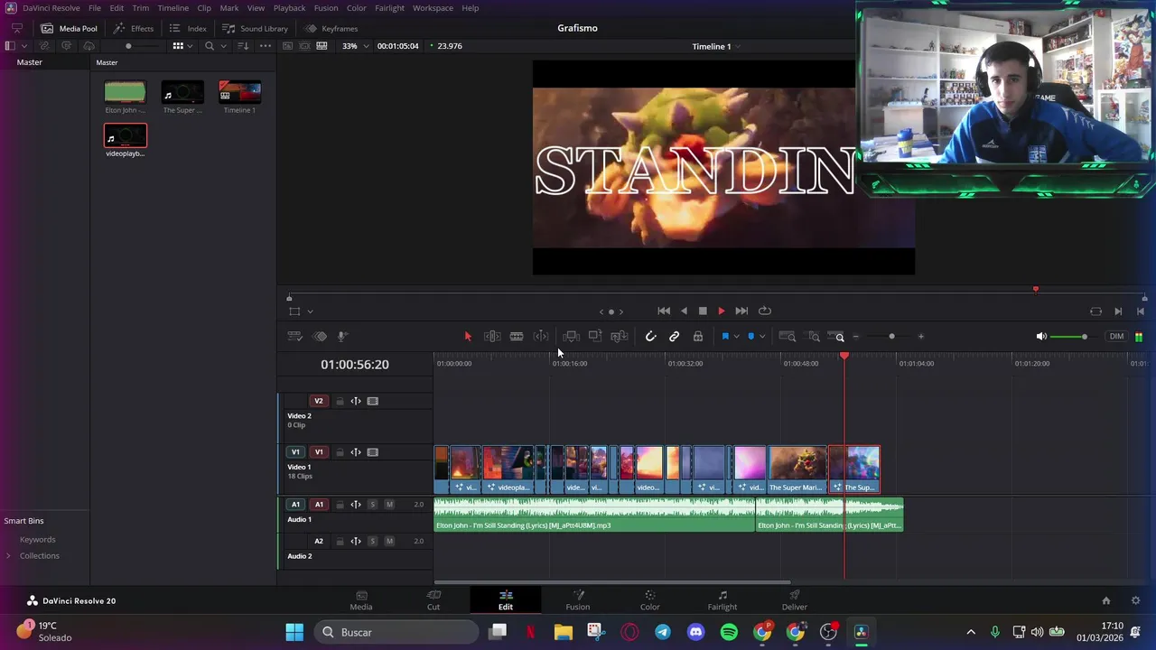
Task: Open Media Pool three-dot options menu
Action: pyautogui.click(x=266, y=46)
